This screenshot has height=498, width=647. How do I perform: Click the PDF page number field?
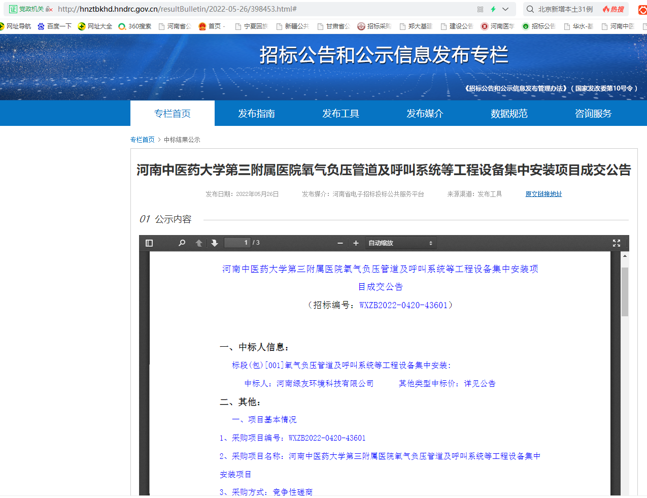(237, 243)
